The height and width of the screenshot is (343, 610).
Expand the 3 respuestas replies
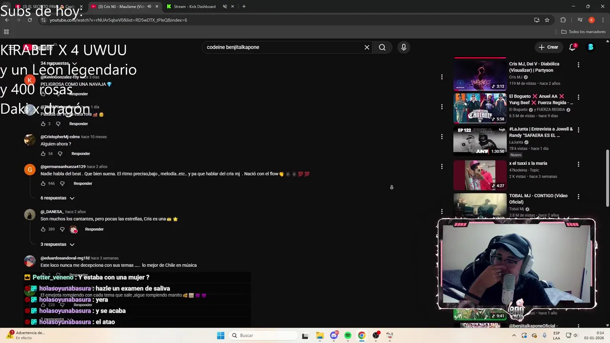click(x=58, y=244)
